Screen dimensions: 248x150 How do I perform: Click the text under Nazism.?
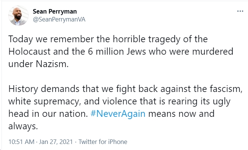(x=39, y=64)
